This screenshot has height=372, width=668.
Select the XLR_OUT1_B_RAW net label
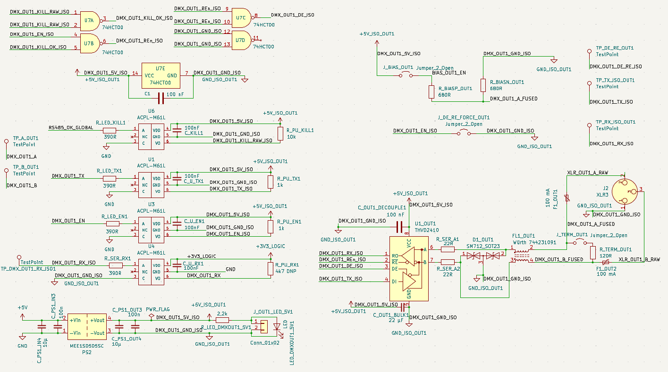pyautogui.click(x=639, y=259)
